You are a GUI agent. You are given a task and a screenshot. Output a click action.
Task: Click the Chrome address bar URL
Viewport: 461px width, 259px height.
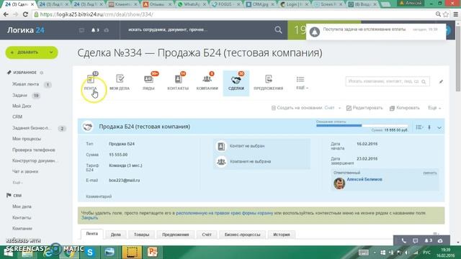pos(97,14)
